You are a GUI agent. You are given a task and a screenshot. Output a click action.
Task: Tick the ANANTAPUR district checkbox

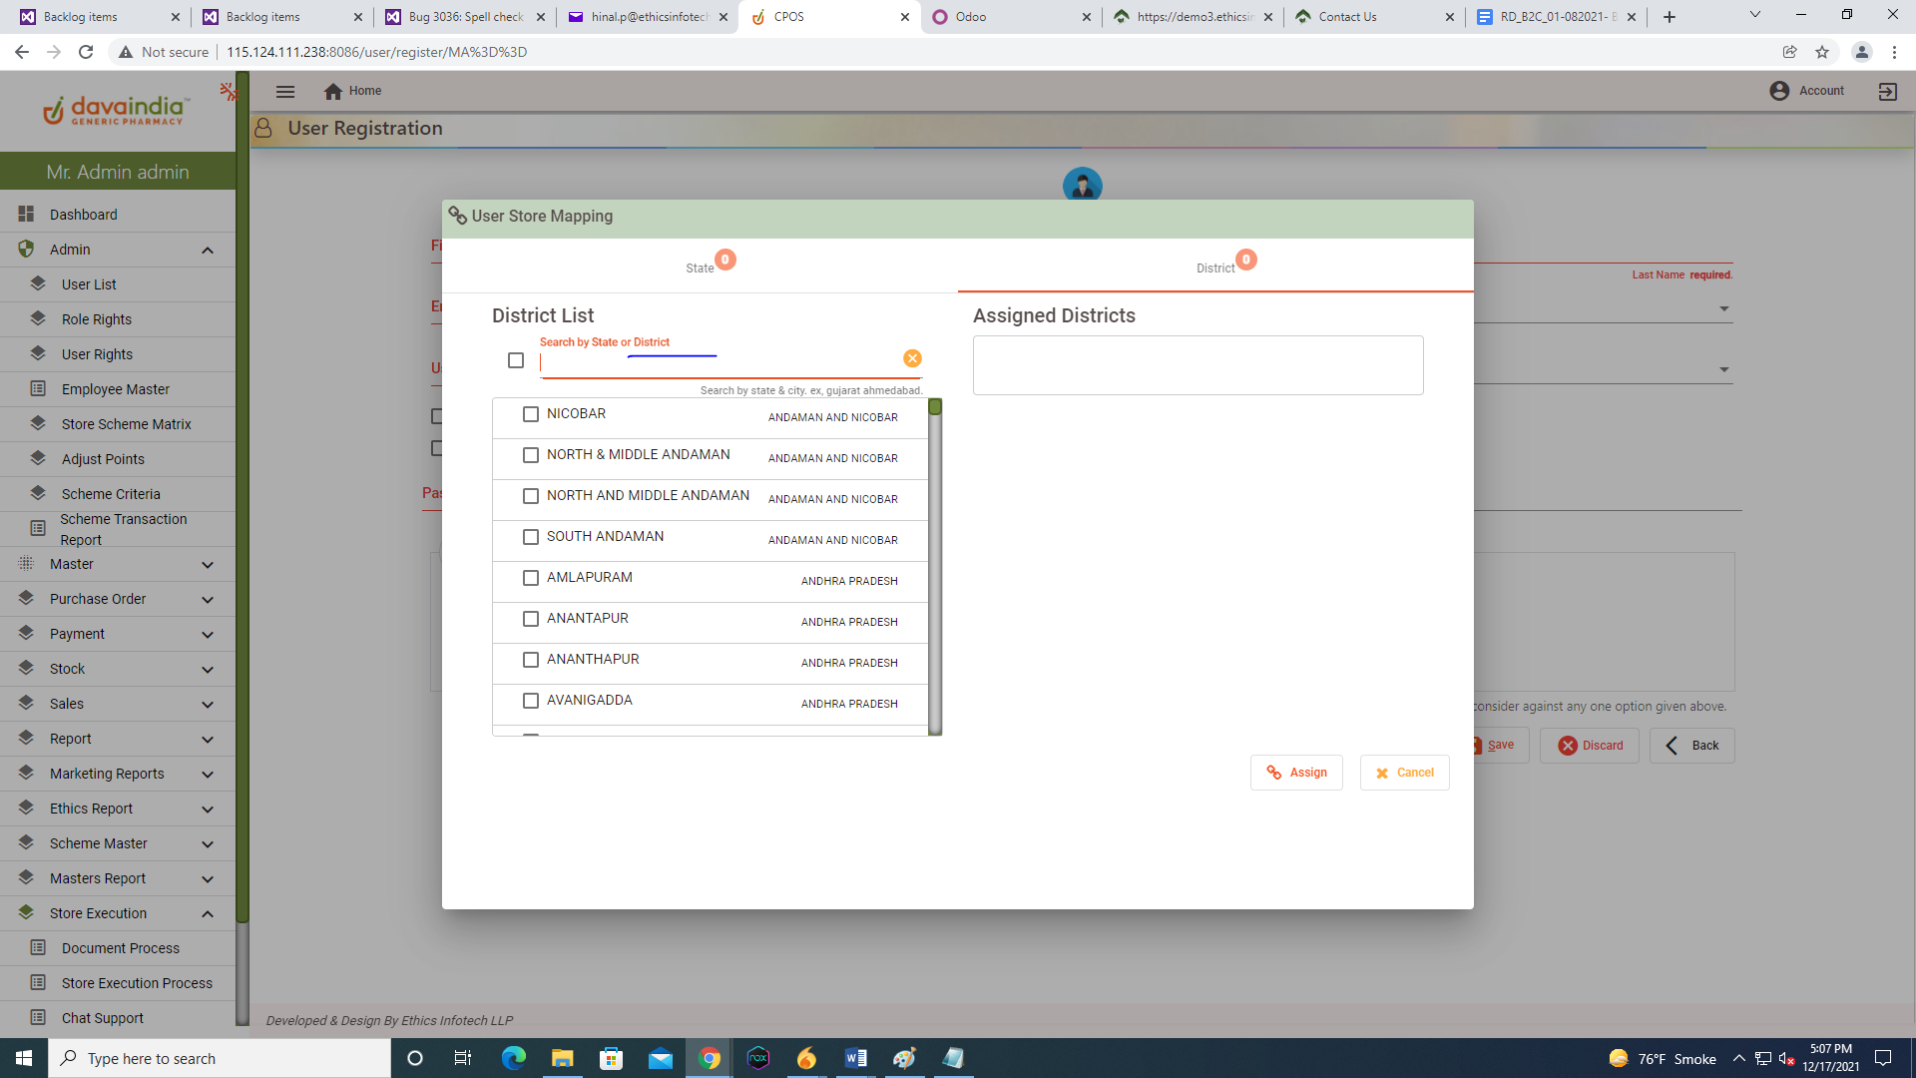531,619
